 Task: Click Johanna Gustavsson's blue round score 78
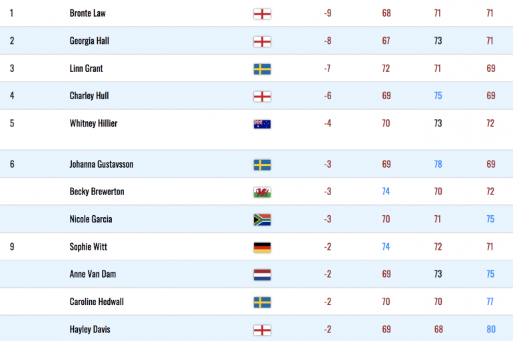[438, 164]
